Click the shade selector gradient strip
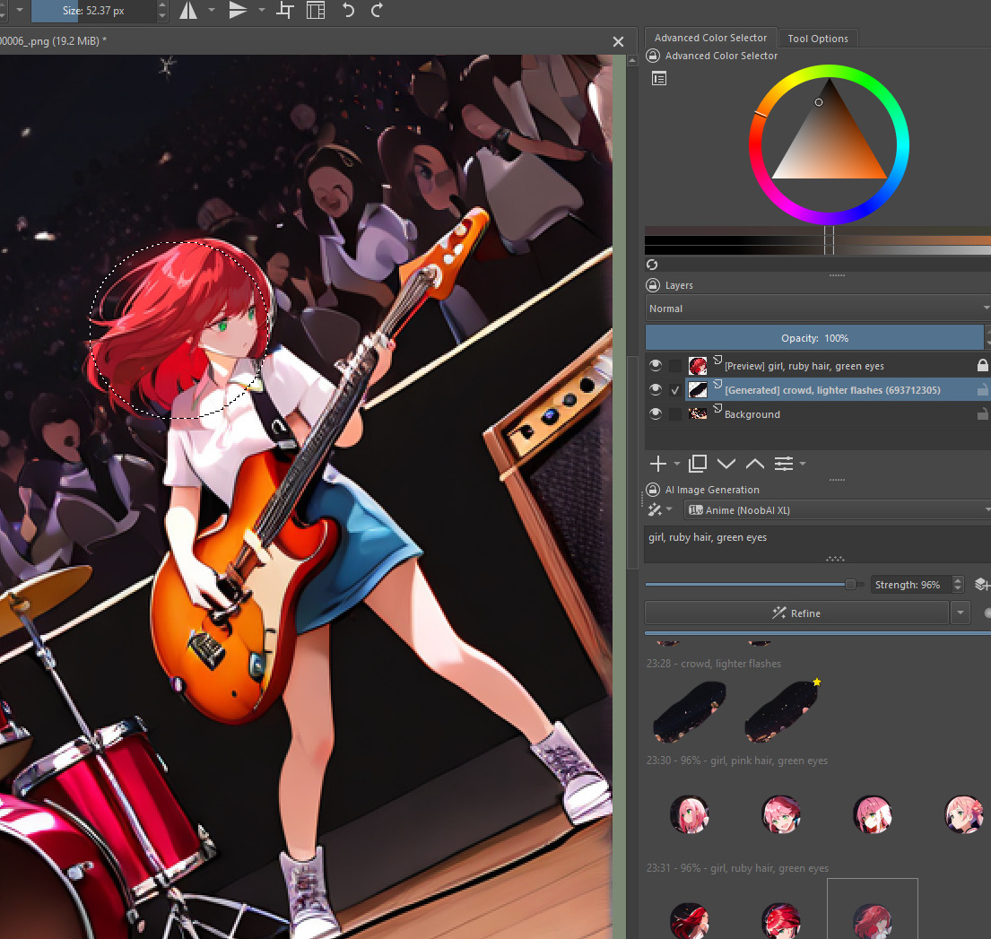 [818, 241]
